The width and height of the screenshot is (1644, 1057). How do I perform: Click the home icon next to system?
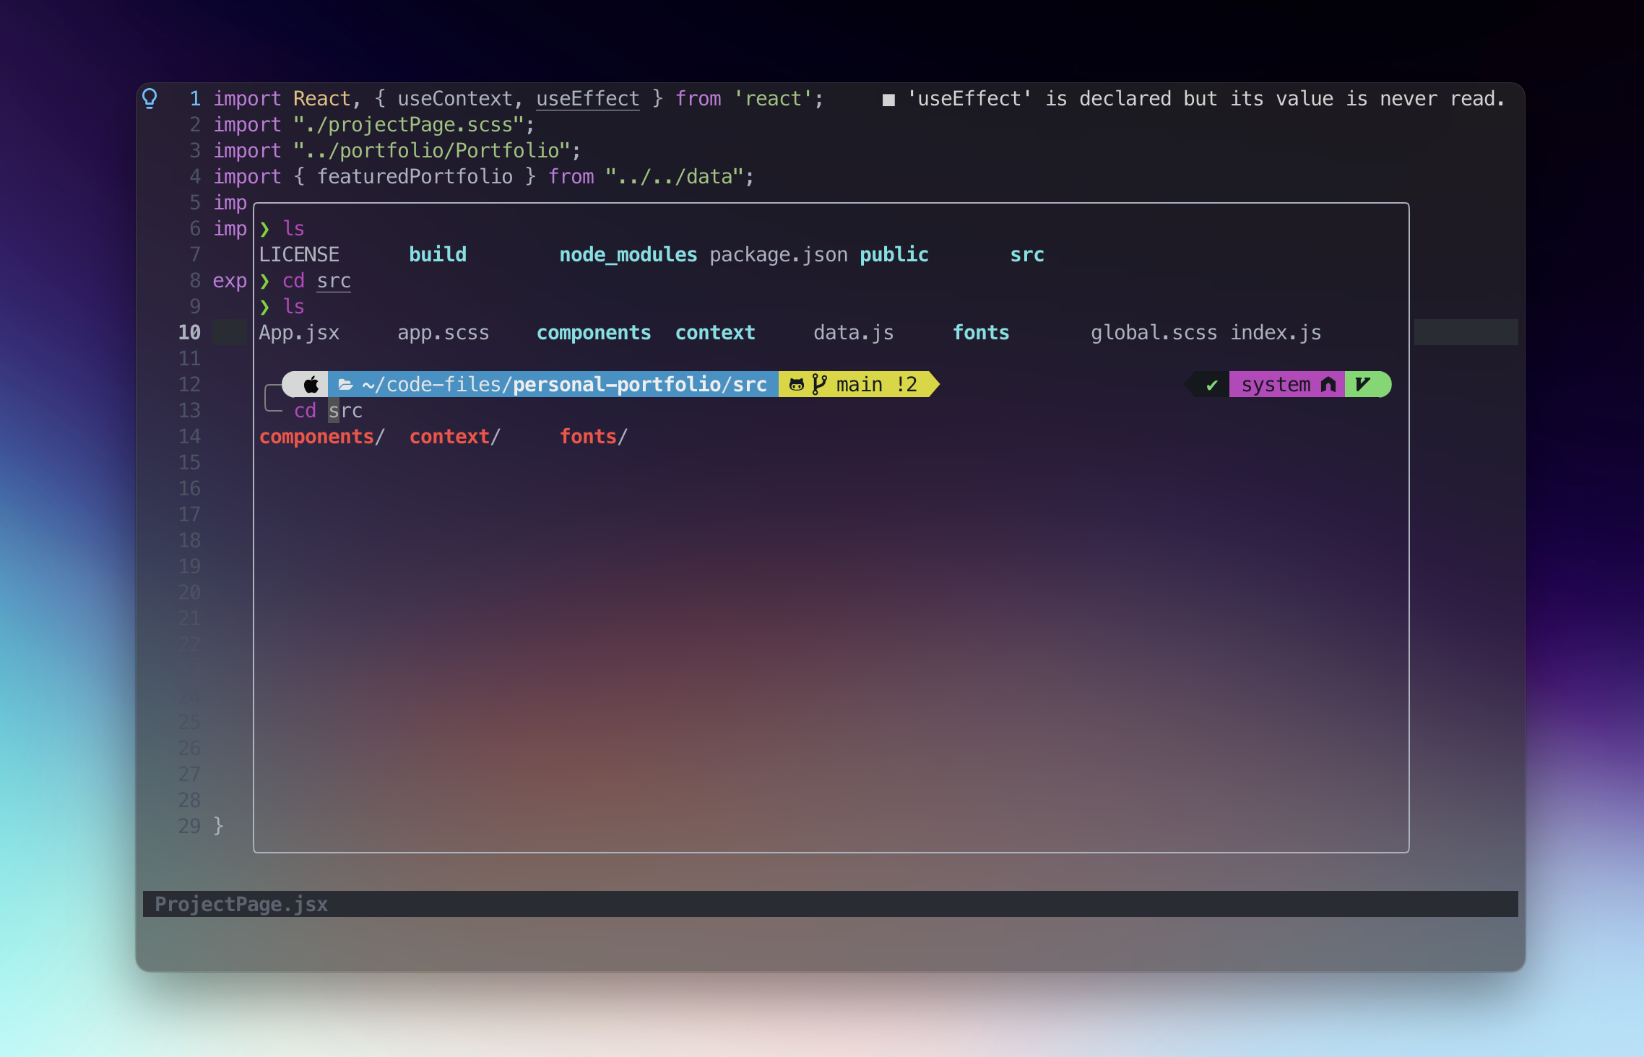[1328, 385]
